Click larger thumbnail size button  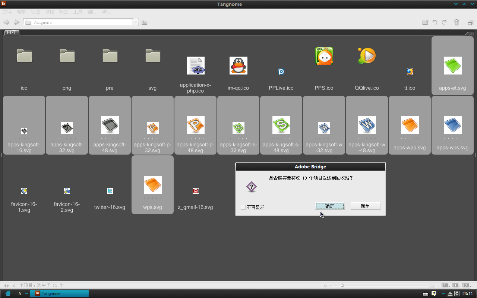coord(432,285)
